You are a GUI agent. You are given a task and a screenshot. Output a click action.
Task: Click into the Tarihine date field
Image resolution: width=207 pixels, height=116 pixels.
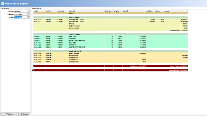click(x=21, y=17)
